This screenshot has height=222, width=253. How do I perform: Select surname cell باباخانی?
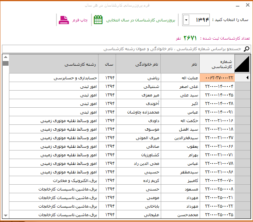point(139,206)
